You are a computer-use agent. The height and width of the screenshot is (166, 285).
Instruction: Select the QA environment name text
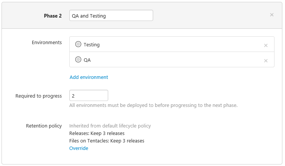tap(87, 60)
